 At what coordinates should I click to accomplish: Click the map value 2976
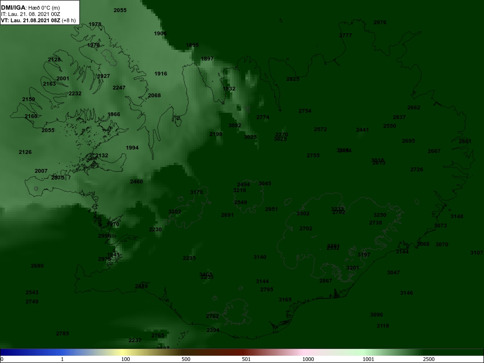coord(379,22)
